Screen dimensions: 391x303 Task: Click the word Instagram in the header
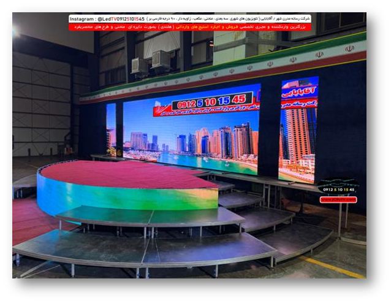(83, 19)
